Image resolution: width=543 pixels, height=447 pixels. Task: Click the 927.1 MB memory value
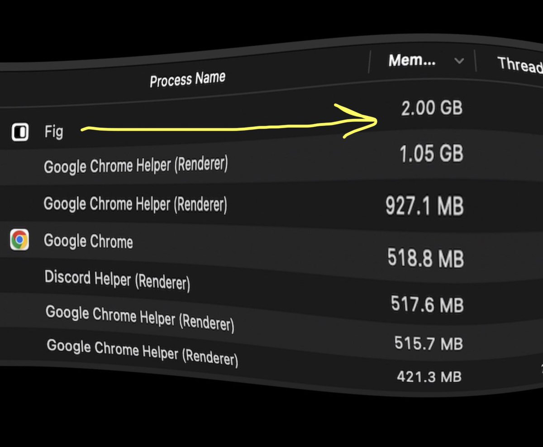(424, 206)
